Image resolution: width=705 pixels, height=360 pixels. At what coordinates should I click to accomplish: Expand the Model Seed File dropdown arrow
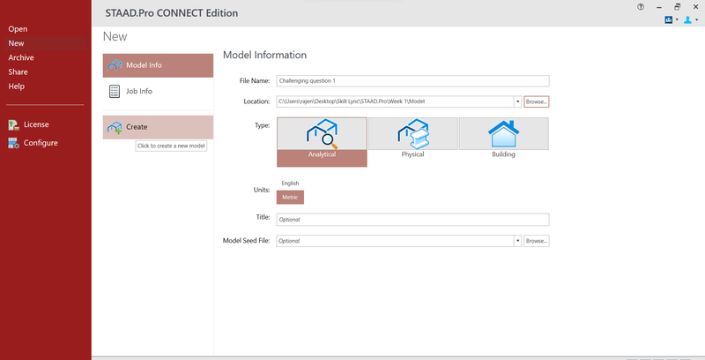(517, 241)
